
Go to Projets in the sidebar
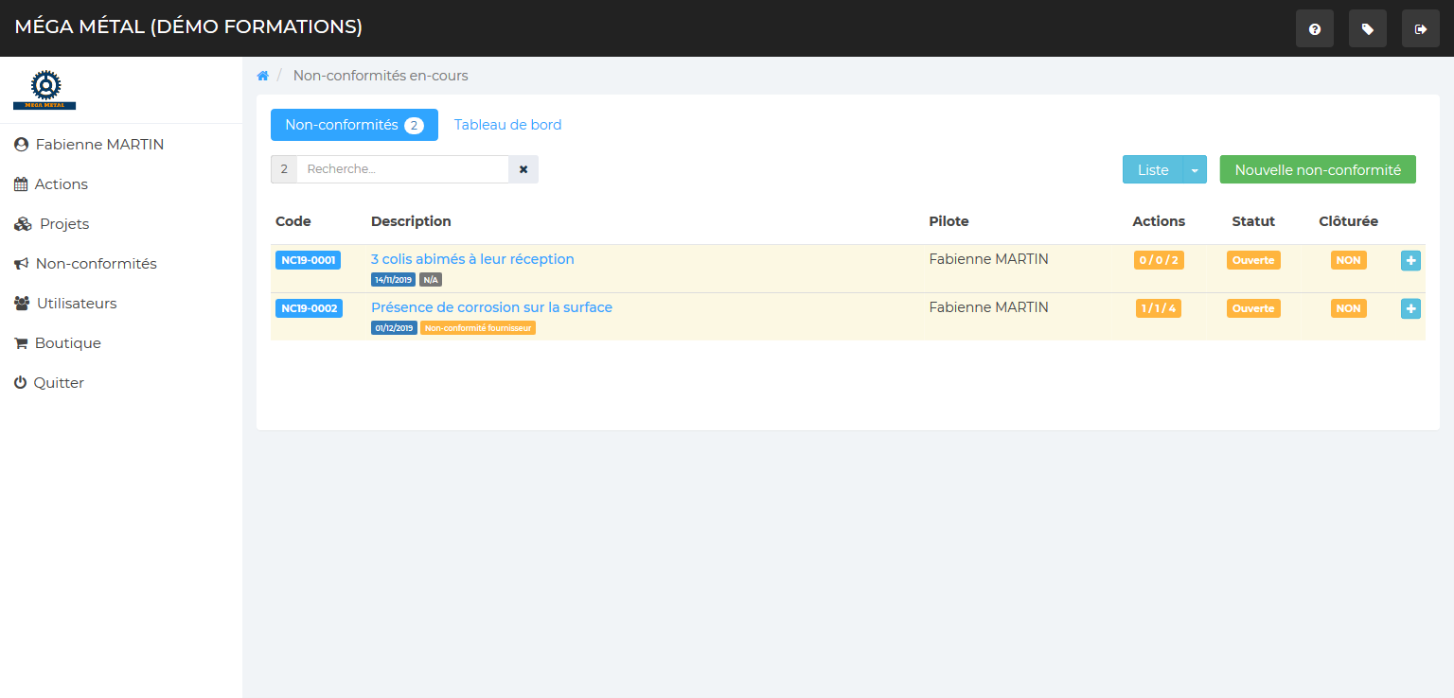point(63,224)
